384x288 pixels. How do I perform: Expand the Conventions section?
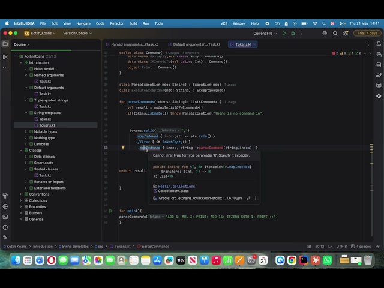pos(21,194)
